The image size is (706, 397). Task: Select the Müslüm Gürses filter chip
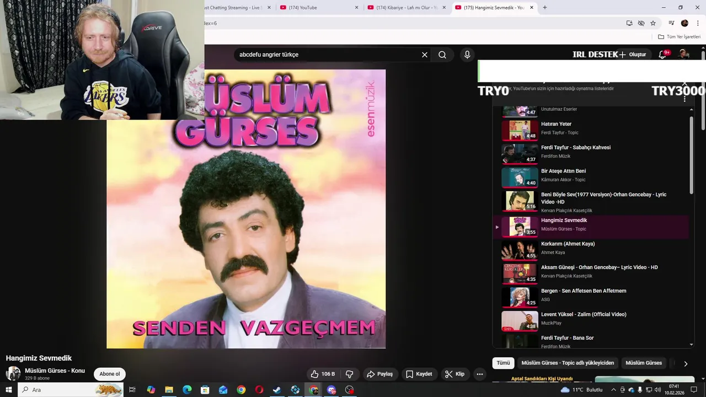[x=643, y=363]
